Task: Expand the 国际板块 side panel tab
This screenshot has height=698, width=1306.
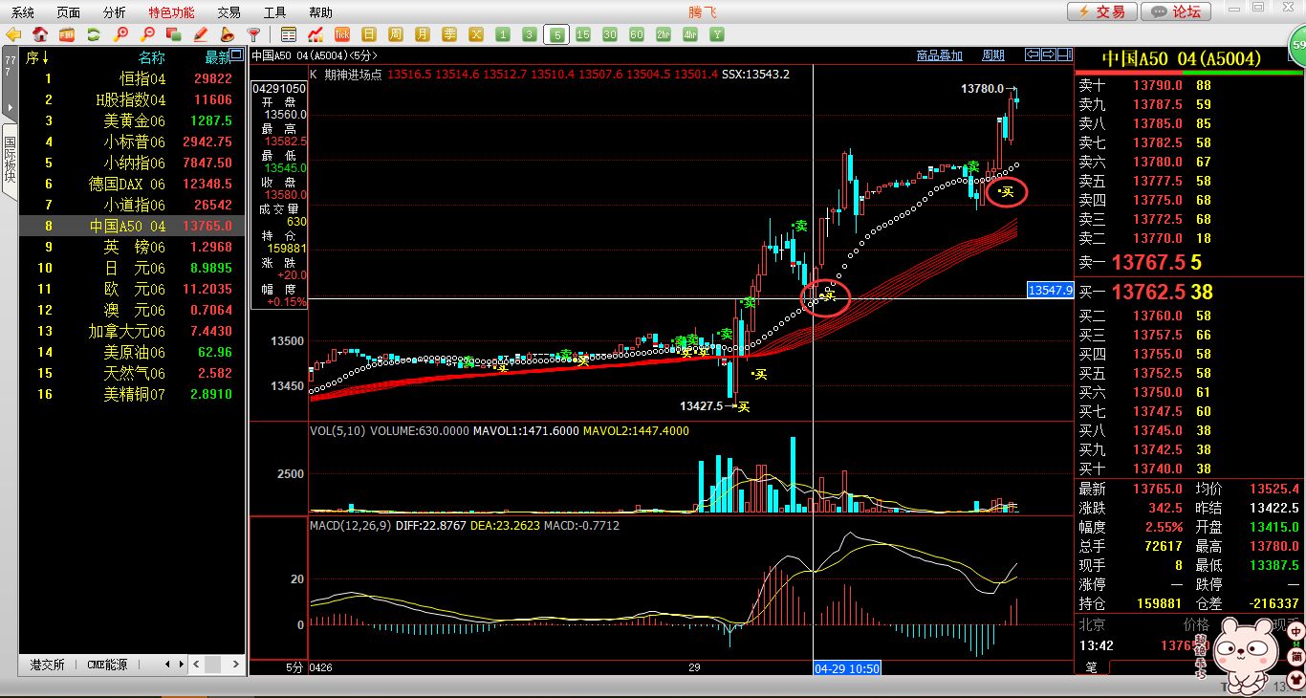Action: tap(10, 161)
